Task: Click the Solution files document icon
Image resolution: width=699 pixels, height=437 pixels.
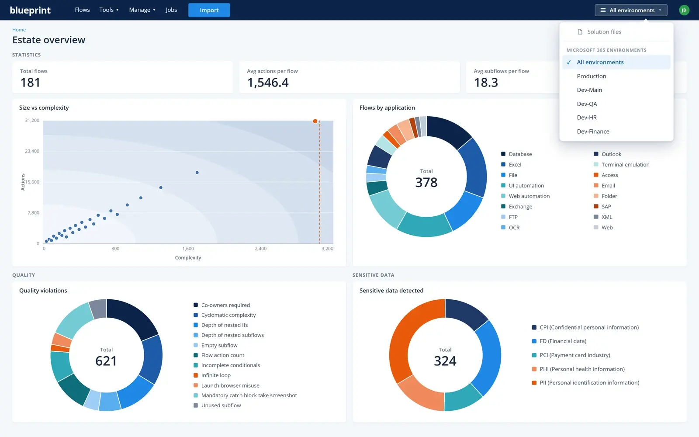Action: click(580, 32)
